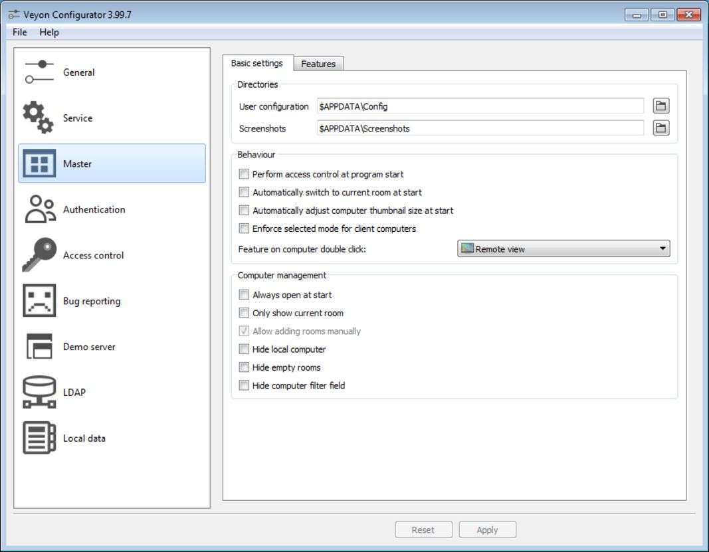Switch to the Features tab
Viewport: 709px width, 552px height.
coord(318,64)
